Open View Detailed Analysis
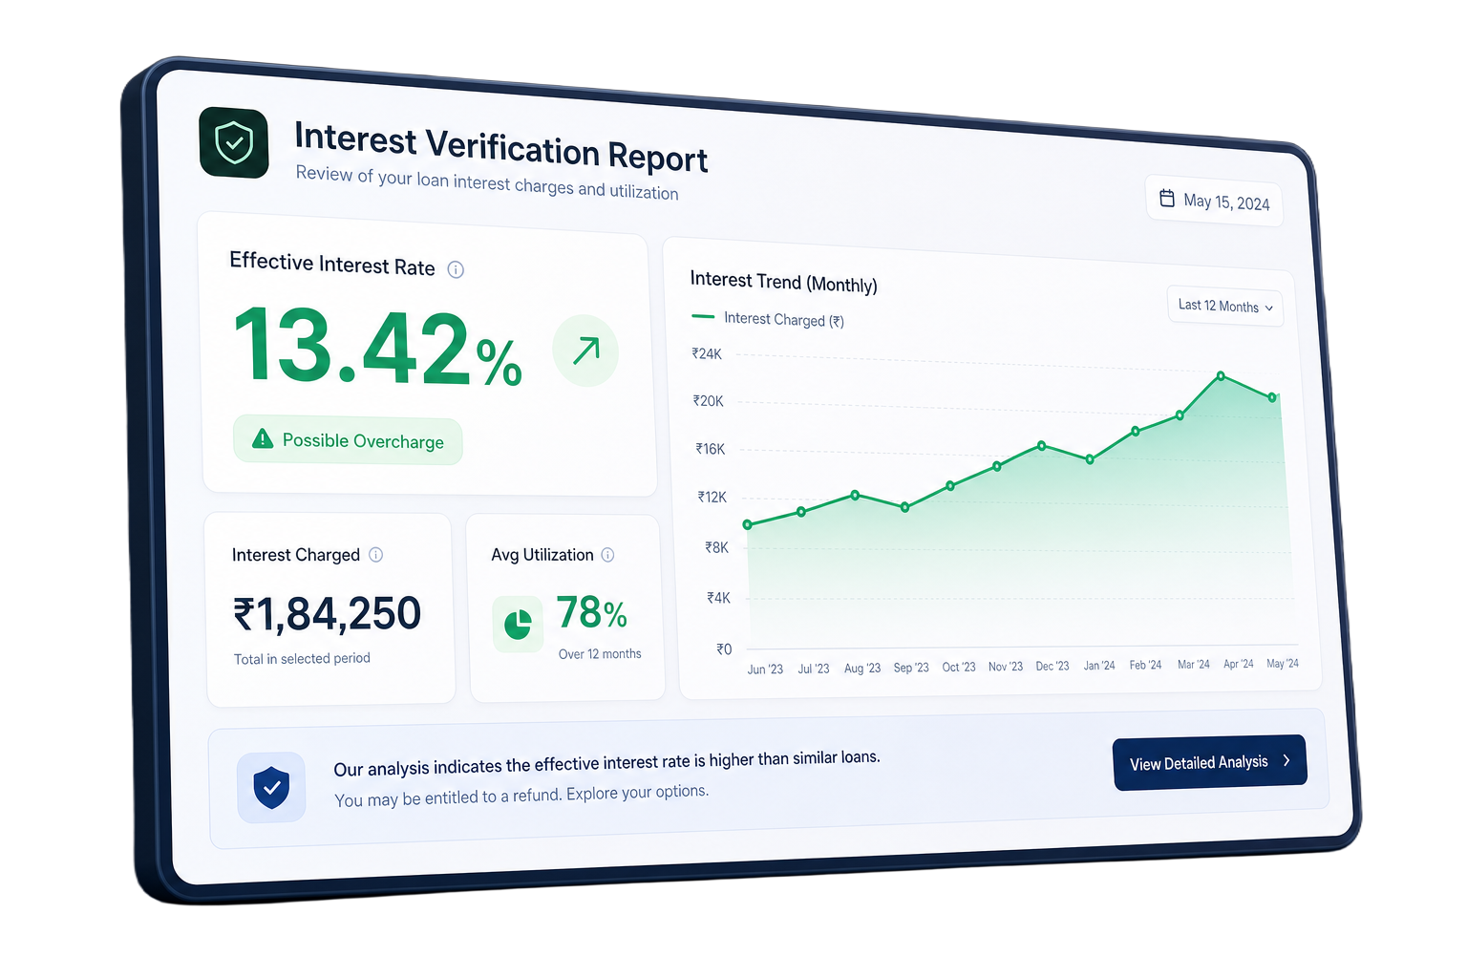 1210,762
